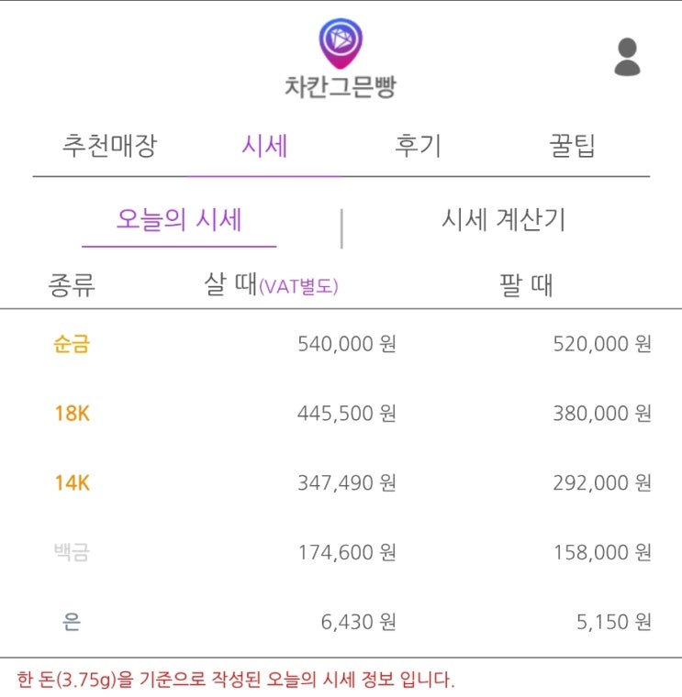
Task: Open the user profile icon
Action: (x=627, y=57)
